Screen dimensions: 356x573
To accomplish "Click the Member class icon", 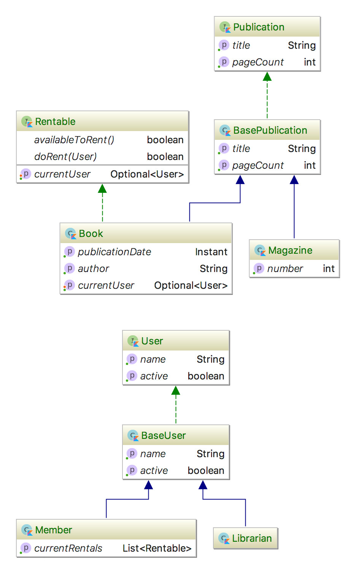I will (27, 530).
